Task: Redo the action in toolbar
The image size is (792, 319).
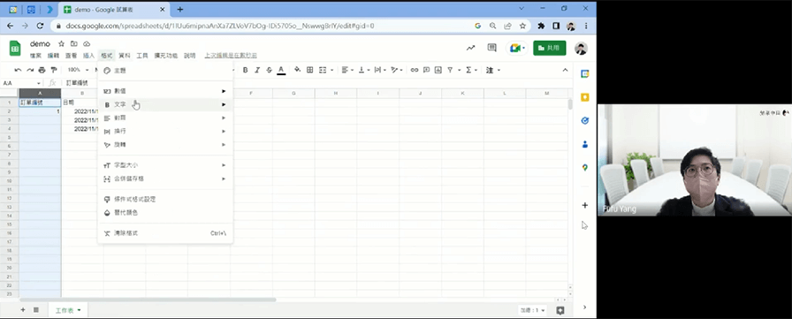Action: (x=30, y=70)
